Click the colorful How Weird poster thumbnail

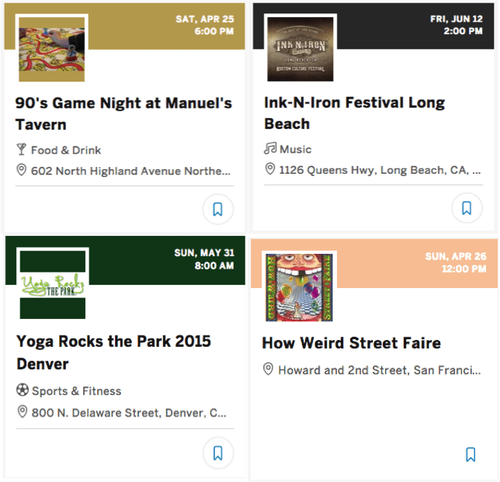[300, 287]
